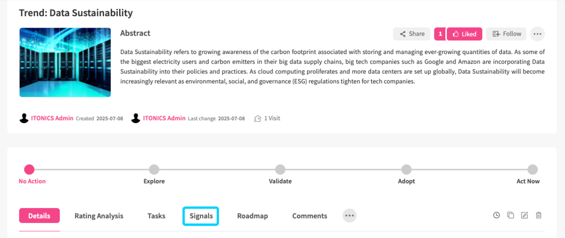Set the stage to Validate
Screen dimensions: 565x238
click(280, 169)
